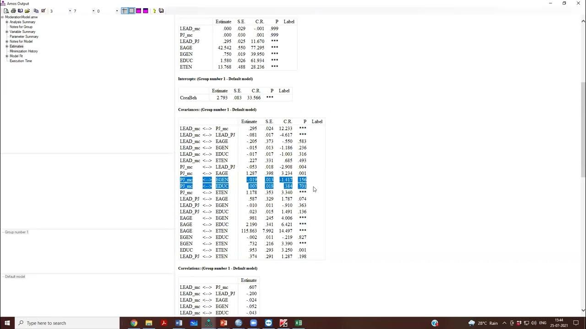Select Parameter Summary in tree
This screenshot has height=329, width=586.
24,37
